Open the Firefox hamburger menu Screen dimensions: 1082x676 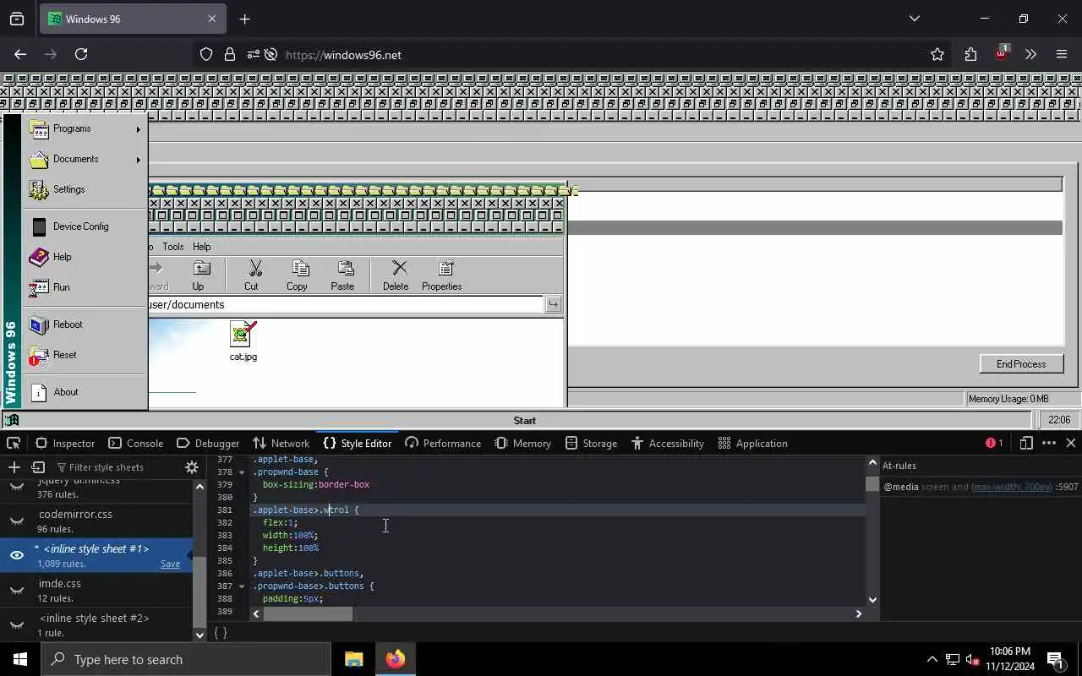coord(1062,54)
